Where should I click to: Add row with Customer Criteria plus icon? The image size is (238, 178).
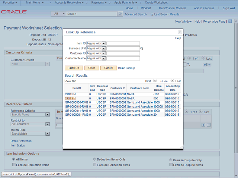(x=204, y=65)
